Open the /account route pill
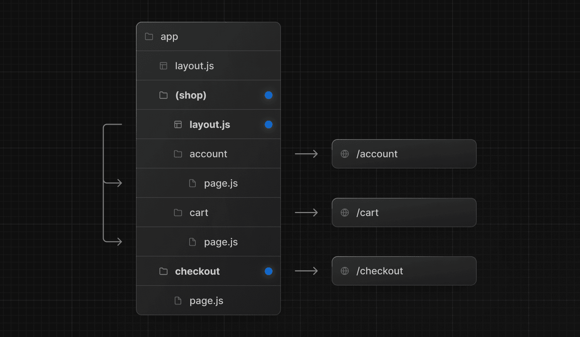 tap(403, 154)
